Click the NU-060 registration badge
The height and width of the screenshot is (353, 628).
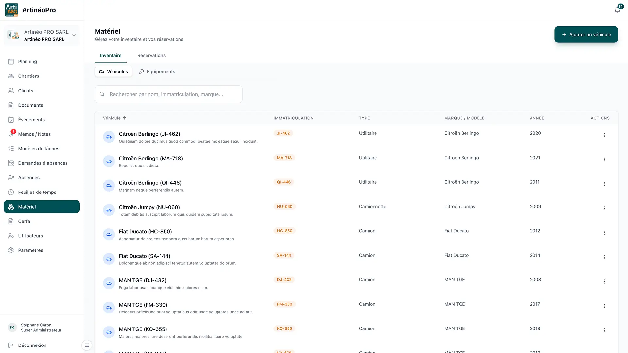[x=285, y=207]
